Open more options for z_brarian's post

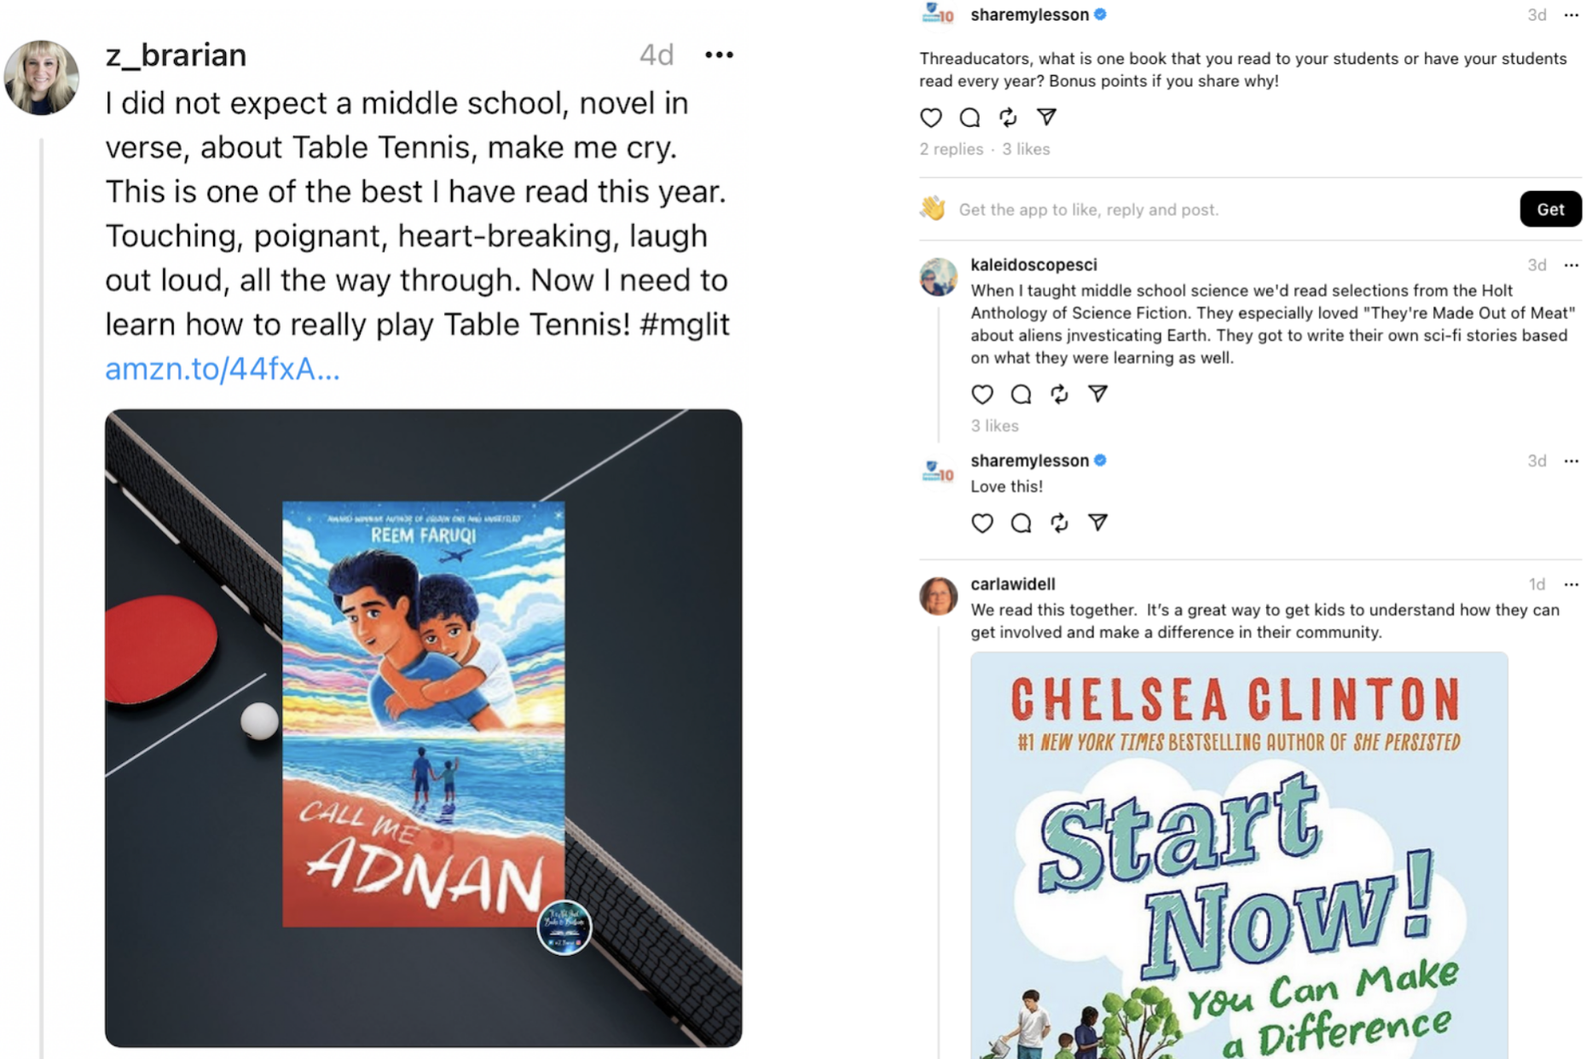point(719,55)
